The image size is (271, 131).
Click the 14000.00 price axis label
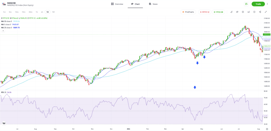pyautogui.click(x=267, y=86)
